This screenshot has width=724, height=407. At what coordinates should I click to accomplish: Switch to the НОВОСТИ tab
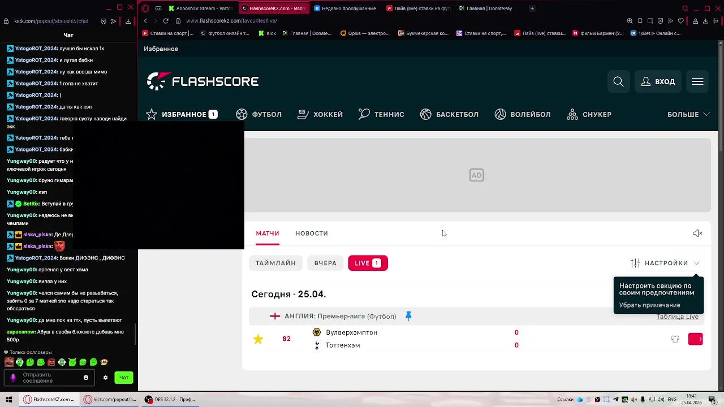tap(312, 233)
